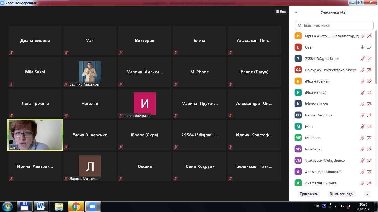Screen dimensions: 378x212
Task: Collapse the participants panel with the chevron
Action: (x=296, y=12)
